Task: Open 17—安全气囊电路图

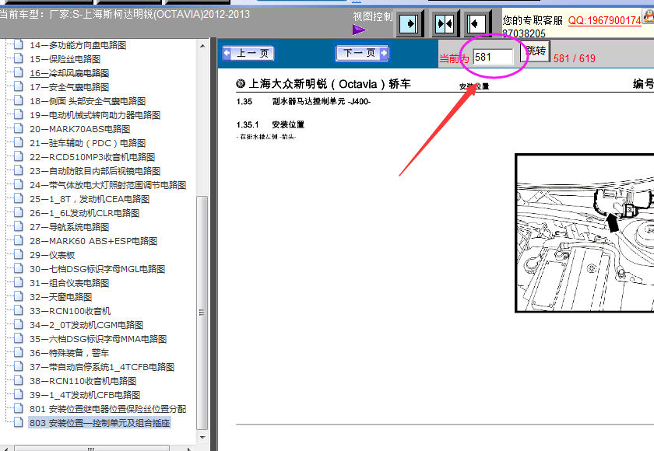Action: 69,87
